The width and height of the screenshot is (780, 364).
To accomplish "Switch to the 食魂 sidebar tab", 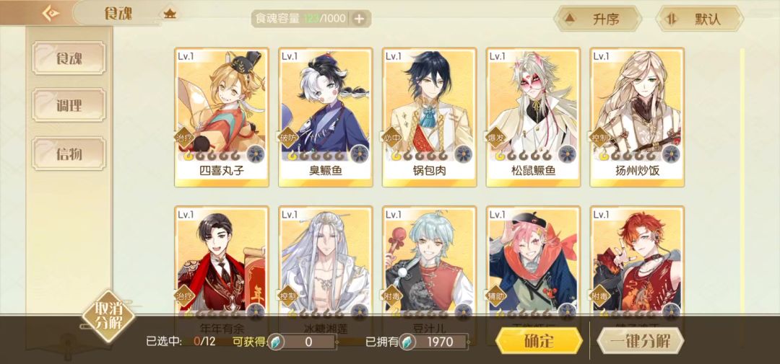I will point(69,58).
